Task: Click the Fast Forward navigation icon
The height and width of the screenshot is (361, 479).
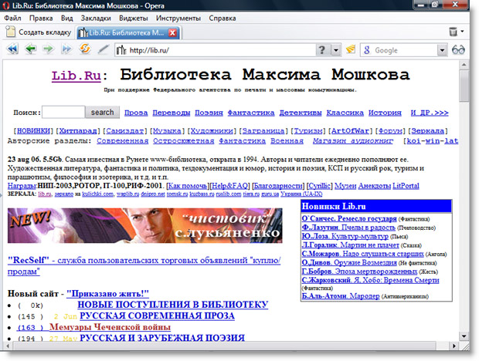Action: click(66, 49)
